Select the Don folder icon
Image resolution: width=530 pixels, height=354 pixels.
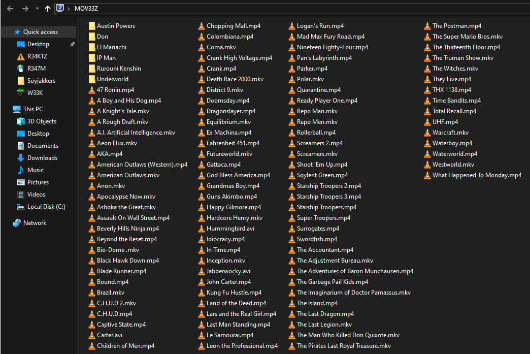91,37
